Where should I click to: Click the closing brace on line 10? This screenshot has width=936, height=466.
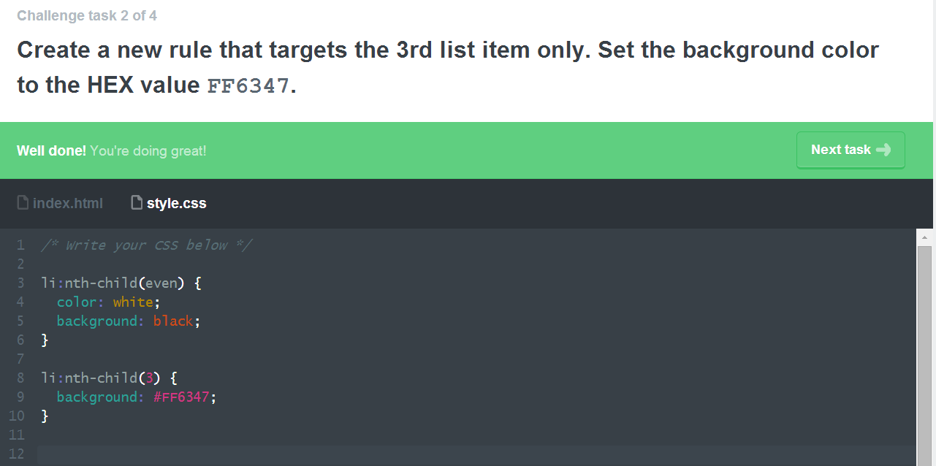(x=45, y=416)
